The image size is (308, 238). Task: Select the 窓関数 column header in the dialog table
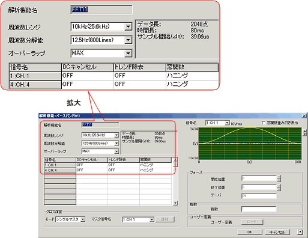pyautogui.click(x=156, y=160)
